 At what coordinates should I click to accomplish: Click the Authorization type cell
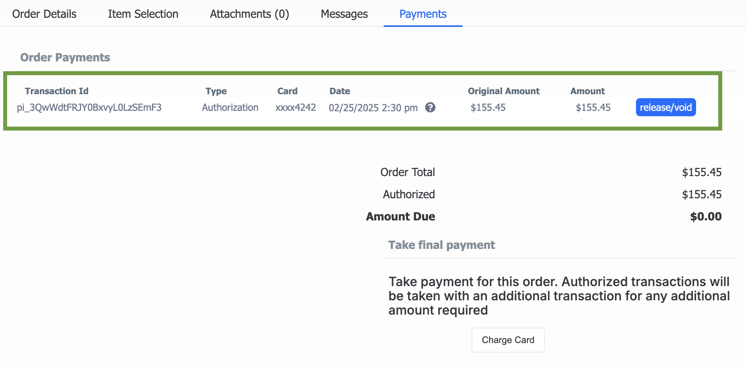230,108
